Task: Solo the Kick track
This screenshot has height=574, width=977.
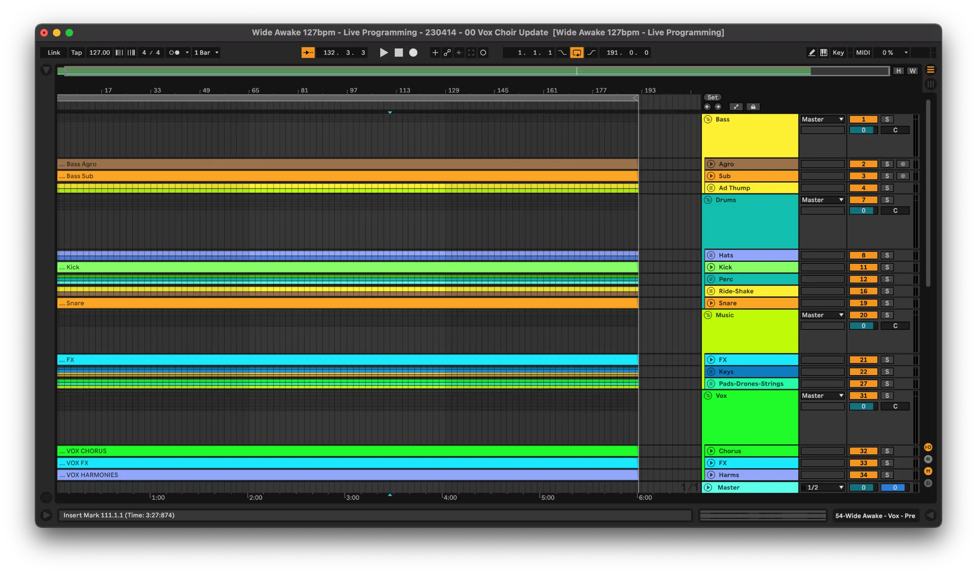Action: click(x=887, y=267)
